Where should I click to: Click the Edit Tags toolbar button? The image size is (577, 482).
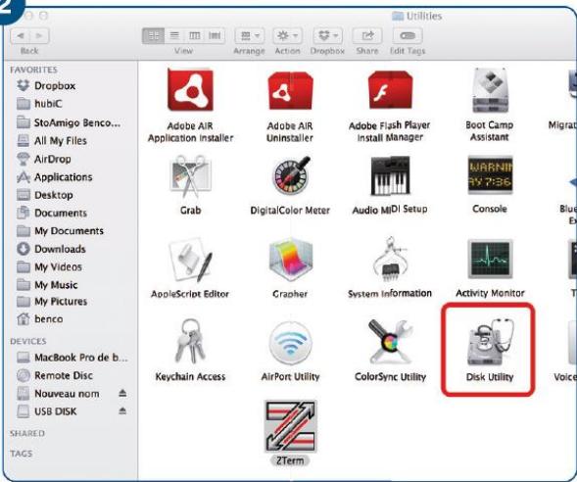pyautogui.click(x=408, y=36)
